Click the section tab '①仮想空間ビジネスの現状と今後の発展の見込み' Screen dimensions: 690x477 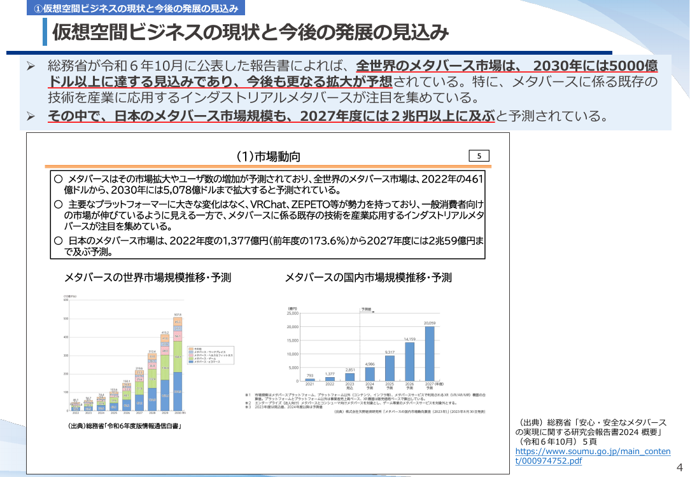pyautogui.click(x=136, y=8)
